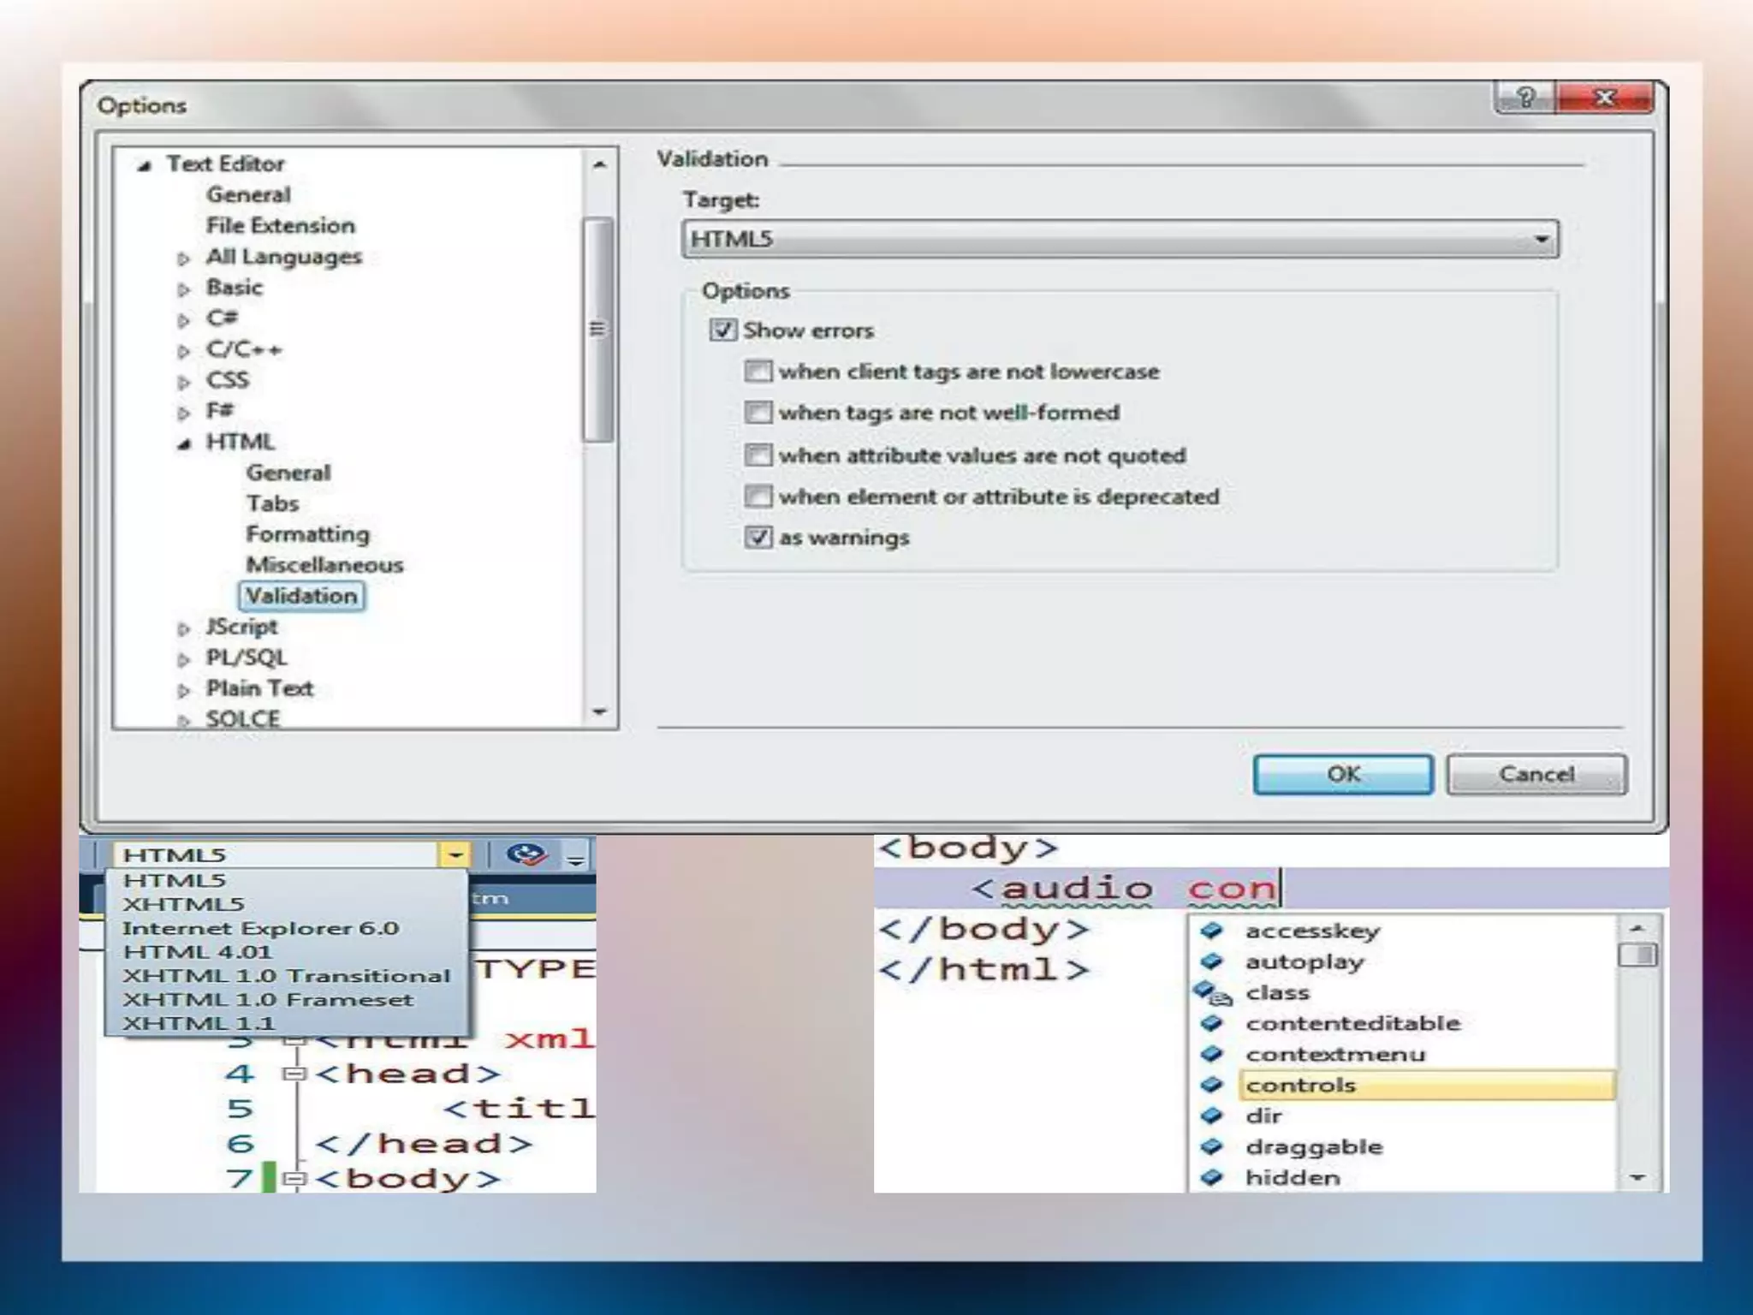The image size is (1753, 1315).
Task: Toggle the as warnings checkbox
Action: [x=758, y=538]
